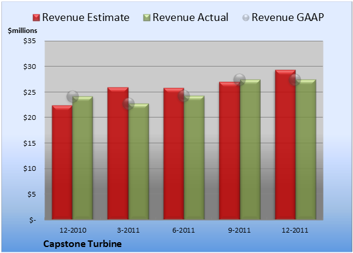This screenshot has width=353, height=253.
Task: Select the red estimate bar for 6-2011
Action: click(x=173, y=153)
